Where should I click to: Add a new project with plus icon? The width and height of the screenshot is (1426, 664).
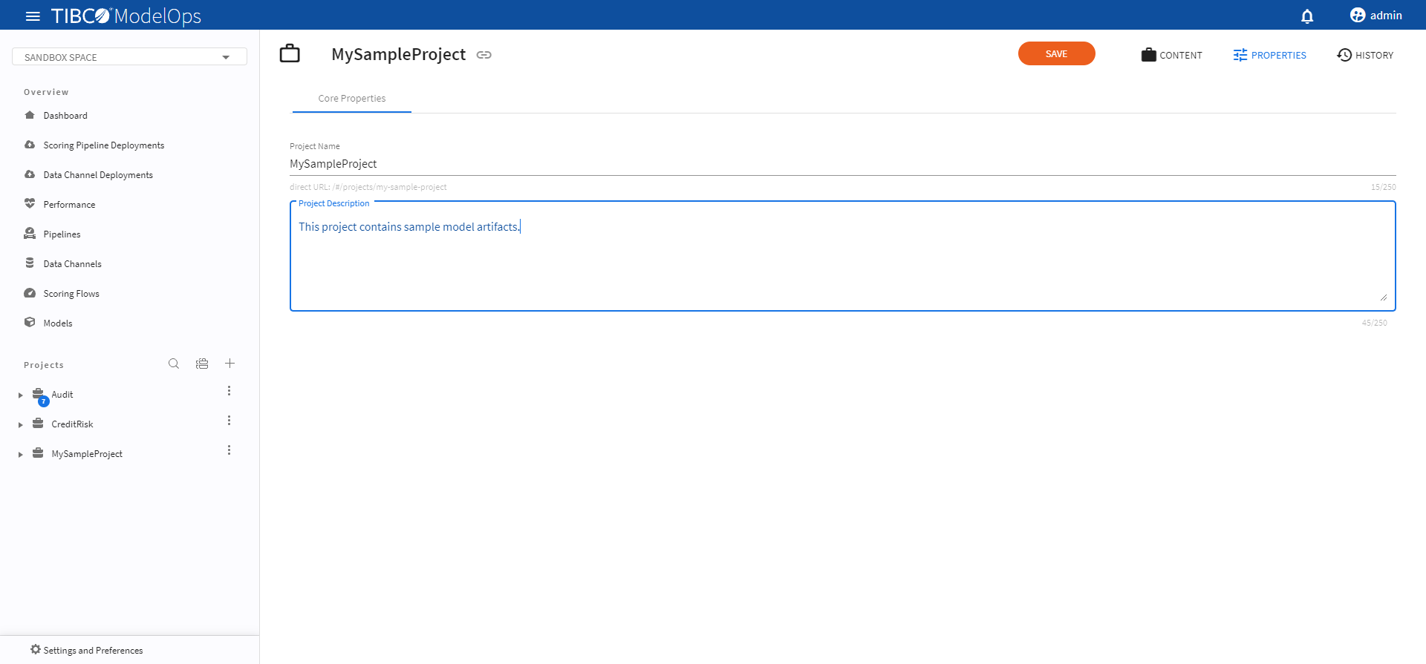click(230, 364)
